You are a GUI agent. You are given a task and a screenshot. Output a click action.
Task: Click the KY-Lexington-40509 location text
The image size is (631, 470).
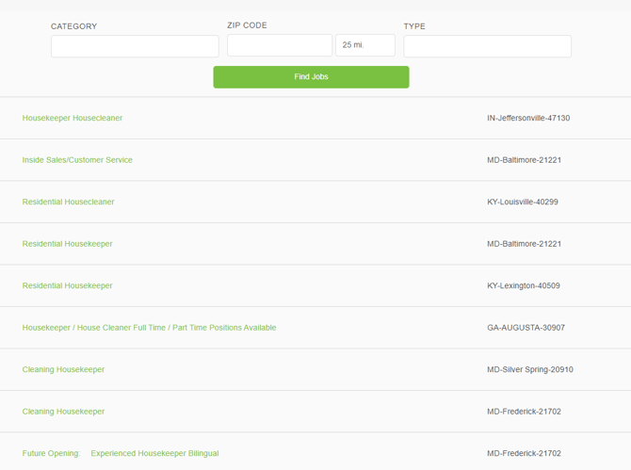522,286
